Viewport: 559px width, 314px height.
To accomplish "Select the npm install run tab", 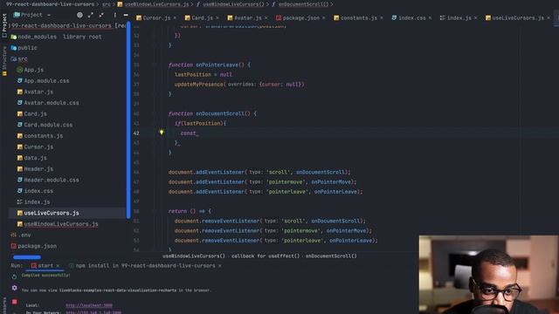I will (x=145, y=265).
